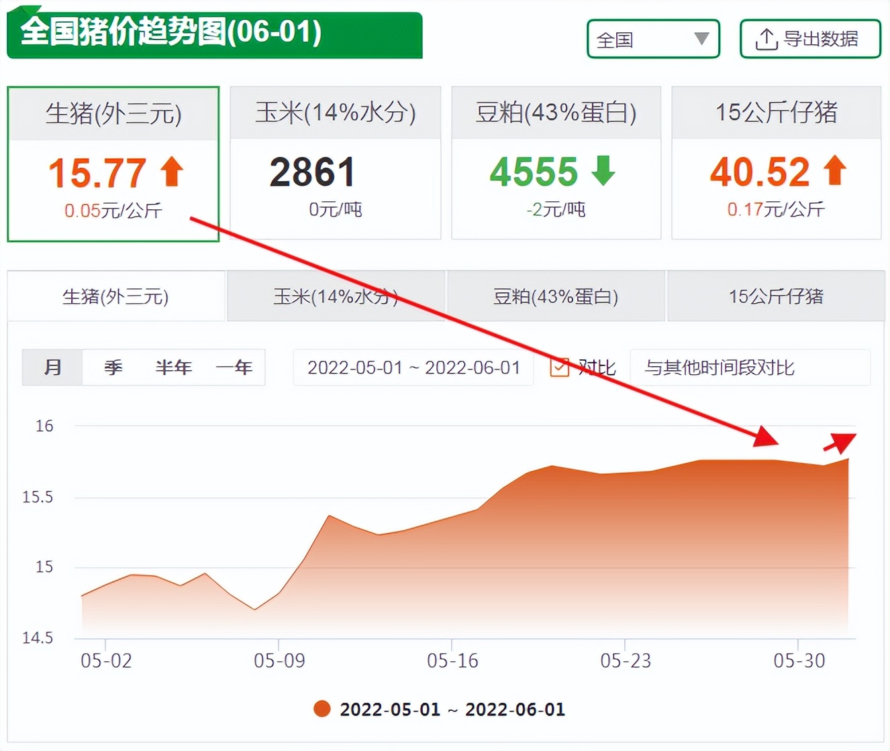Image resolution: width=890 pixels, height=751 pixels.
Task: Click the 导出数据 export button
Action: click(x=810, y=39)
